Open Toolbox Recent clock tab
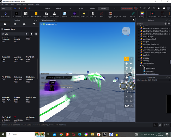171x137 pixels. click(x=24, y=24)
